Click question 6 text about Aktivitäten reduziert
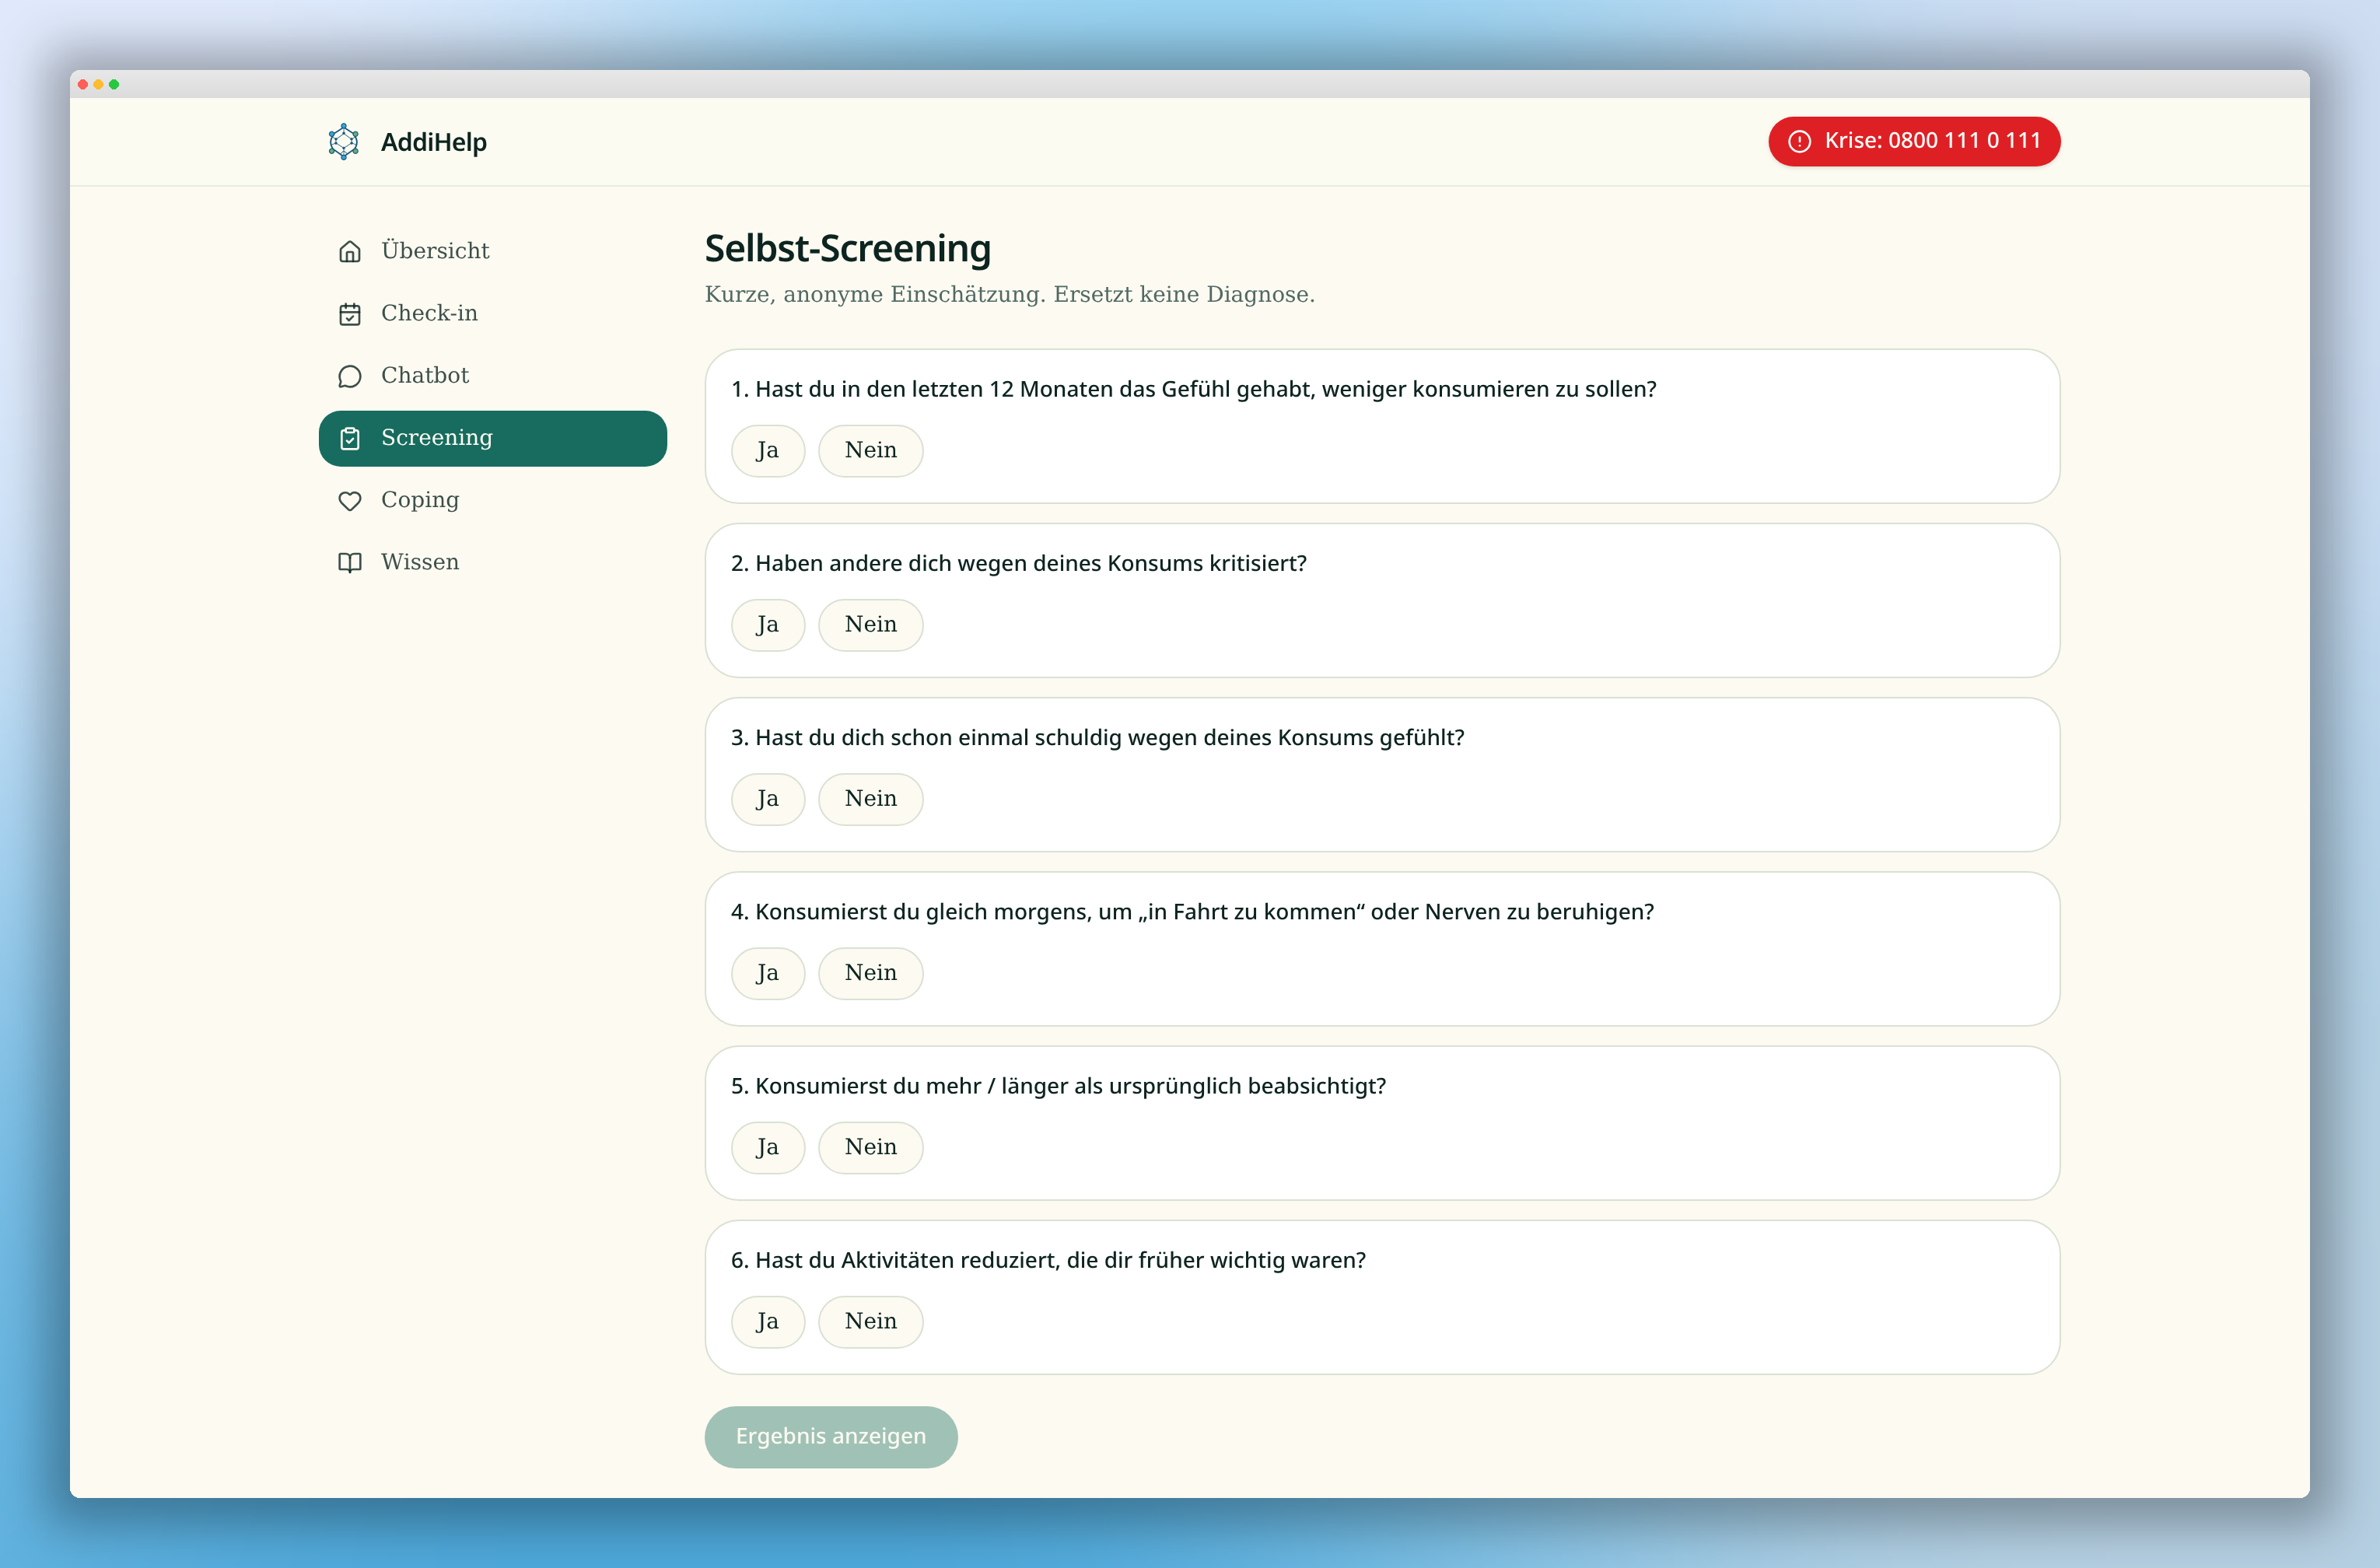Screen dimensions: 2380x1568 pyautogui.click(x=1048, y=1260)
